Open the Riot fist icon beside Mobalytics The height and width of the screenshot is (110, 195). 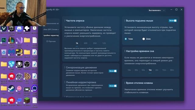pos(12,76)
